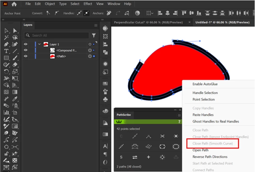Select the Eyedropper tool
This screenshot has height=172, width=255.
click(x=15, y=99)
